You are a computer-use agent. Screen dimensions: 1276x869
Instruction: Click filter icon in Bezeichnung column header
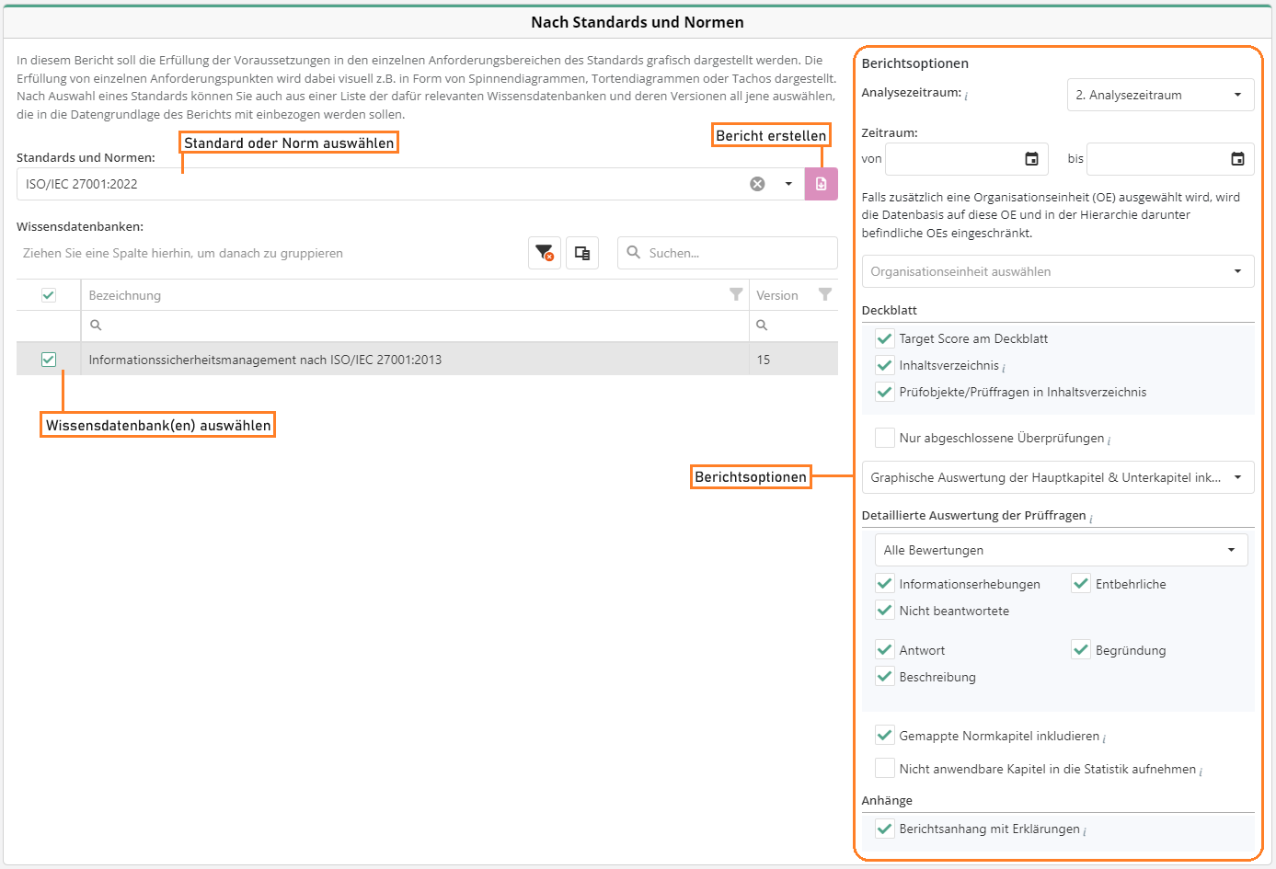click(736, 294)
